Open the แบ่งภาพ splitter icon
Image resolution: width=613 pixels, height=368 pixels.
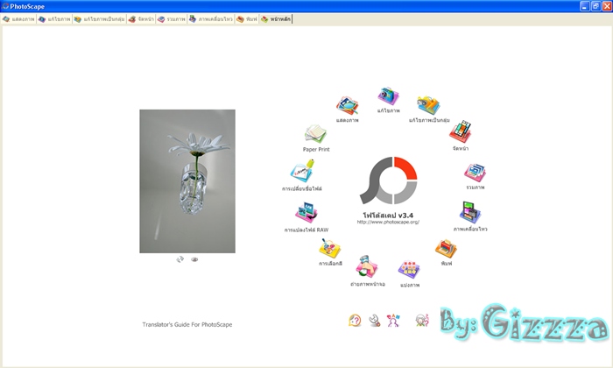[x=409, y=270]
